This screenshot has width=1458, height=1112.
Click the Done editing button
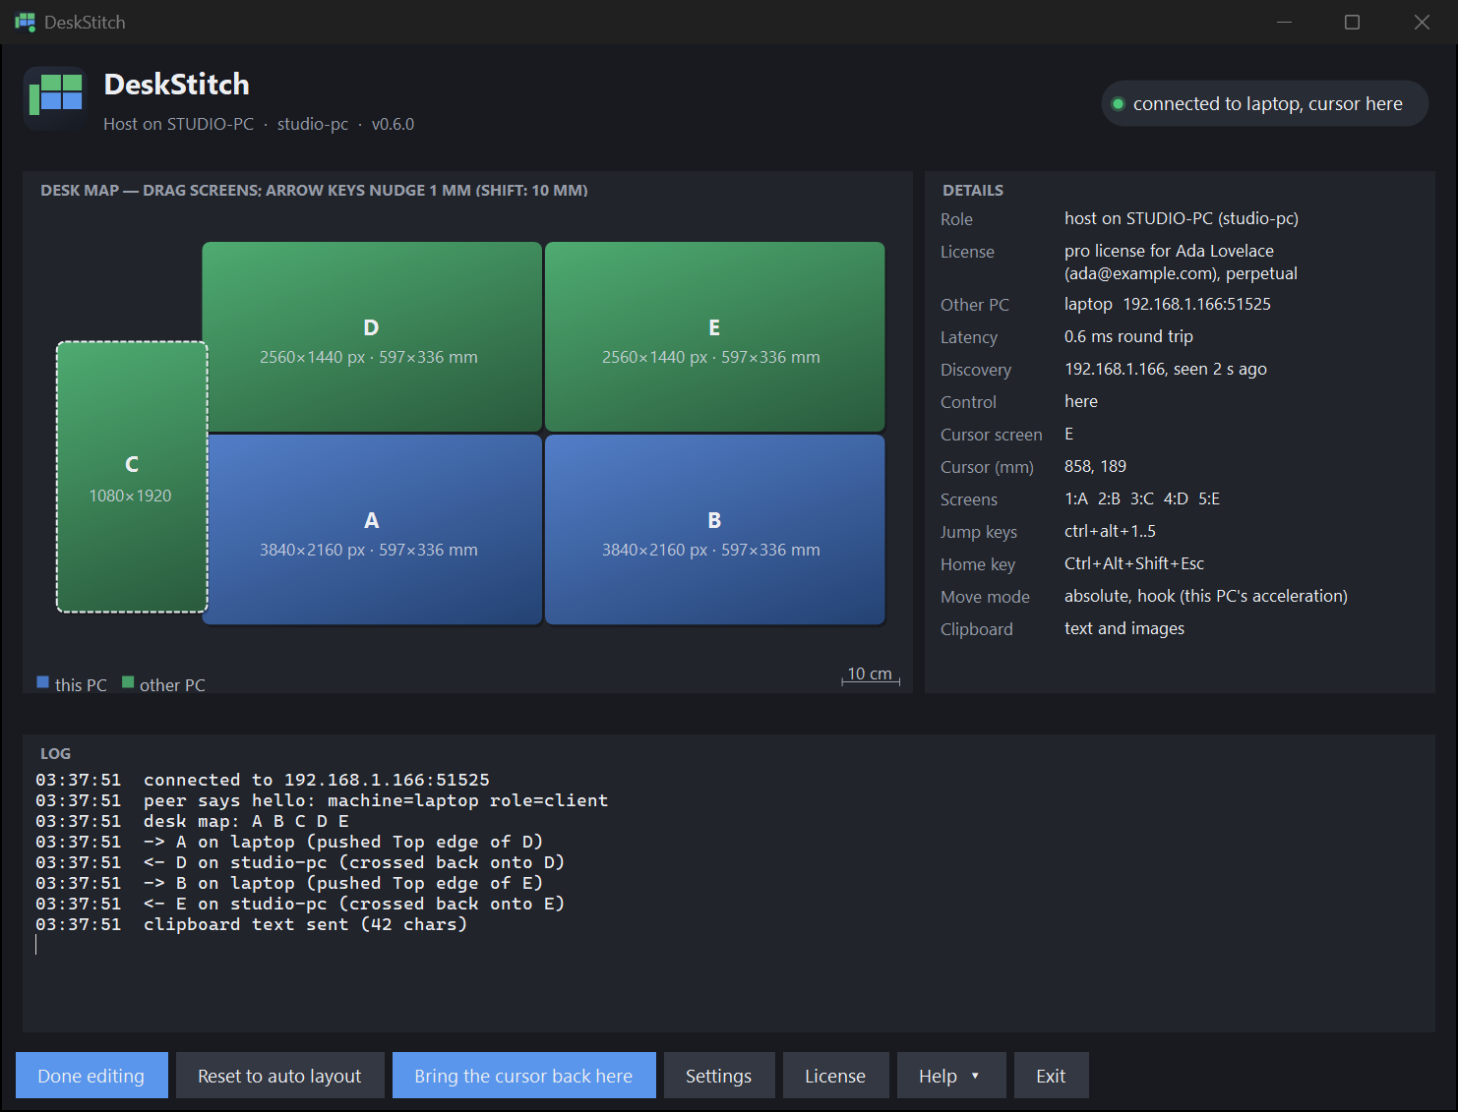(91, 1076)
